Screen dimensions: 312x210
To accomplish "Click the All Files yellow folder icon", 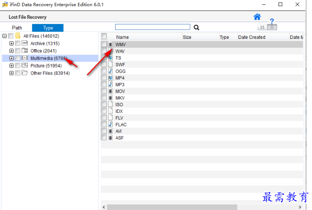I will click(18, 36).
